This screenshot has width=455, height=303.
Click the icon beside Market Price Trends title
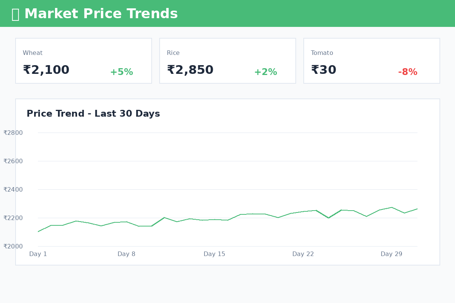[15, 14]
